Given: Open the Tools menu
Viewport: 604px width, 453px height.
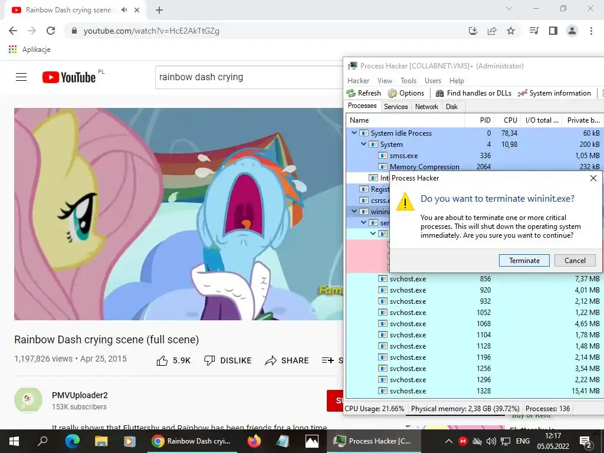Looking at the screenshot, I should 408,80.
